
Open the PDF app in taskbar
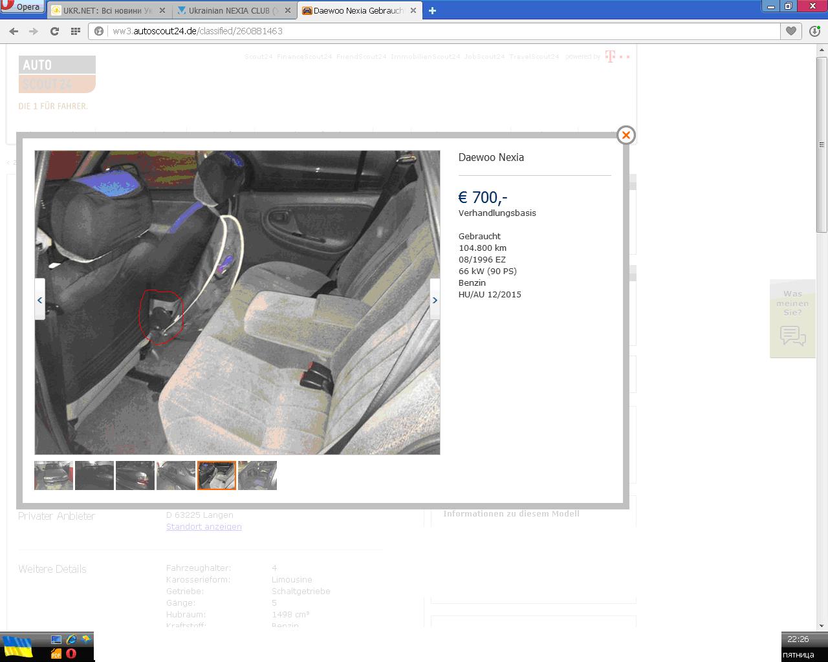[56, 654]
